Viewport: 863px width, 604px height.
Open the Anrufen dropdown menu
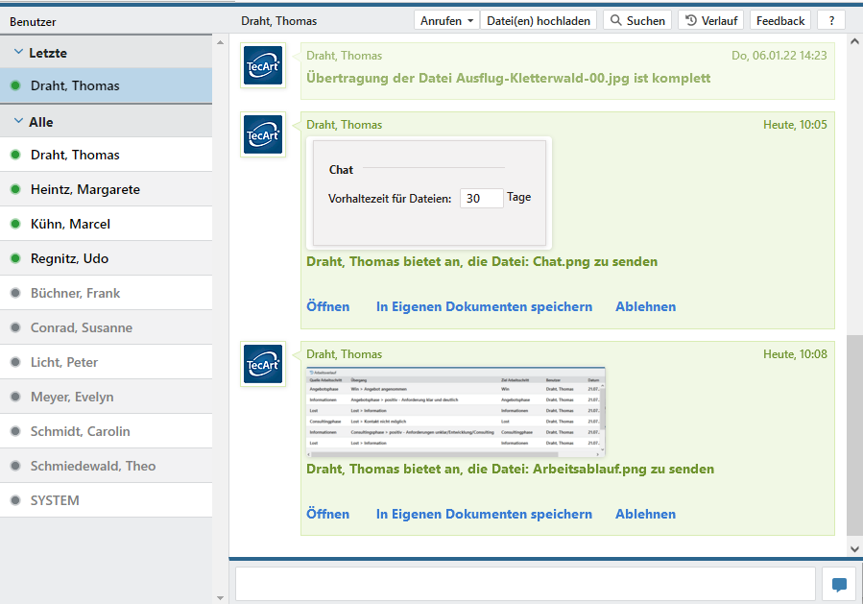[447, 20]
